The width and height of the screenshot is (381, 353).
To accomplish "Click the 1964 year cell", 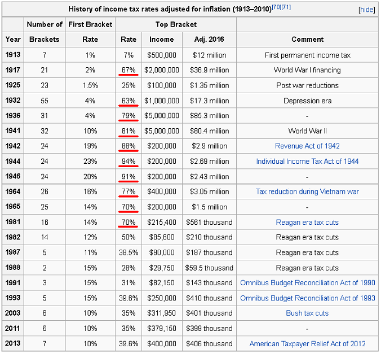I will (13, 191).
